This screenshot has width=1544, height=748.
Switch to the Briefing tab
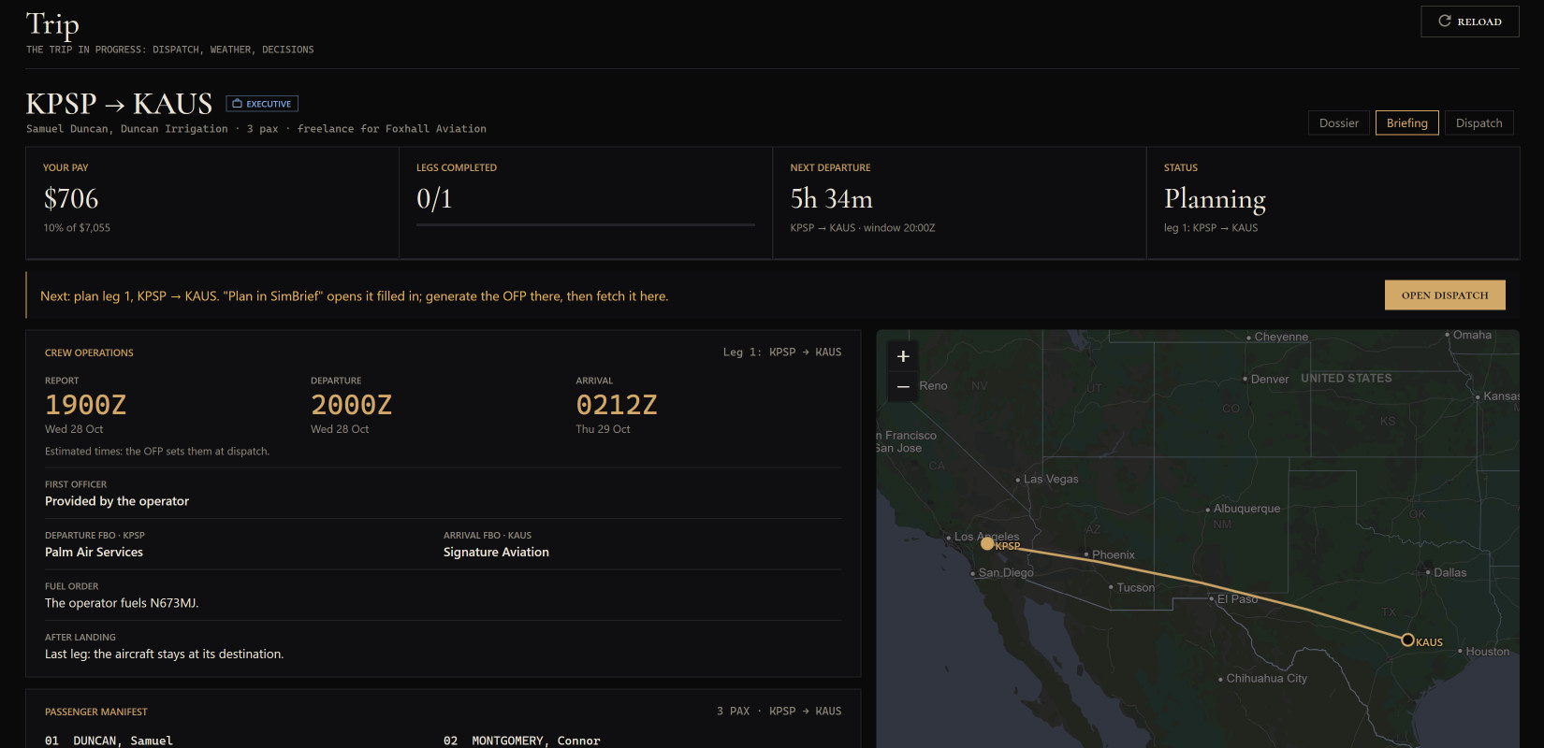1406,122
